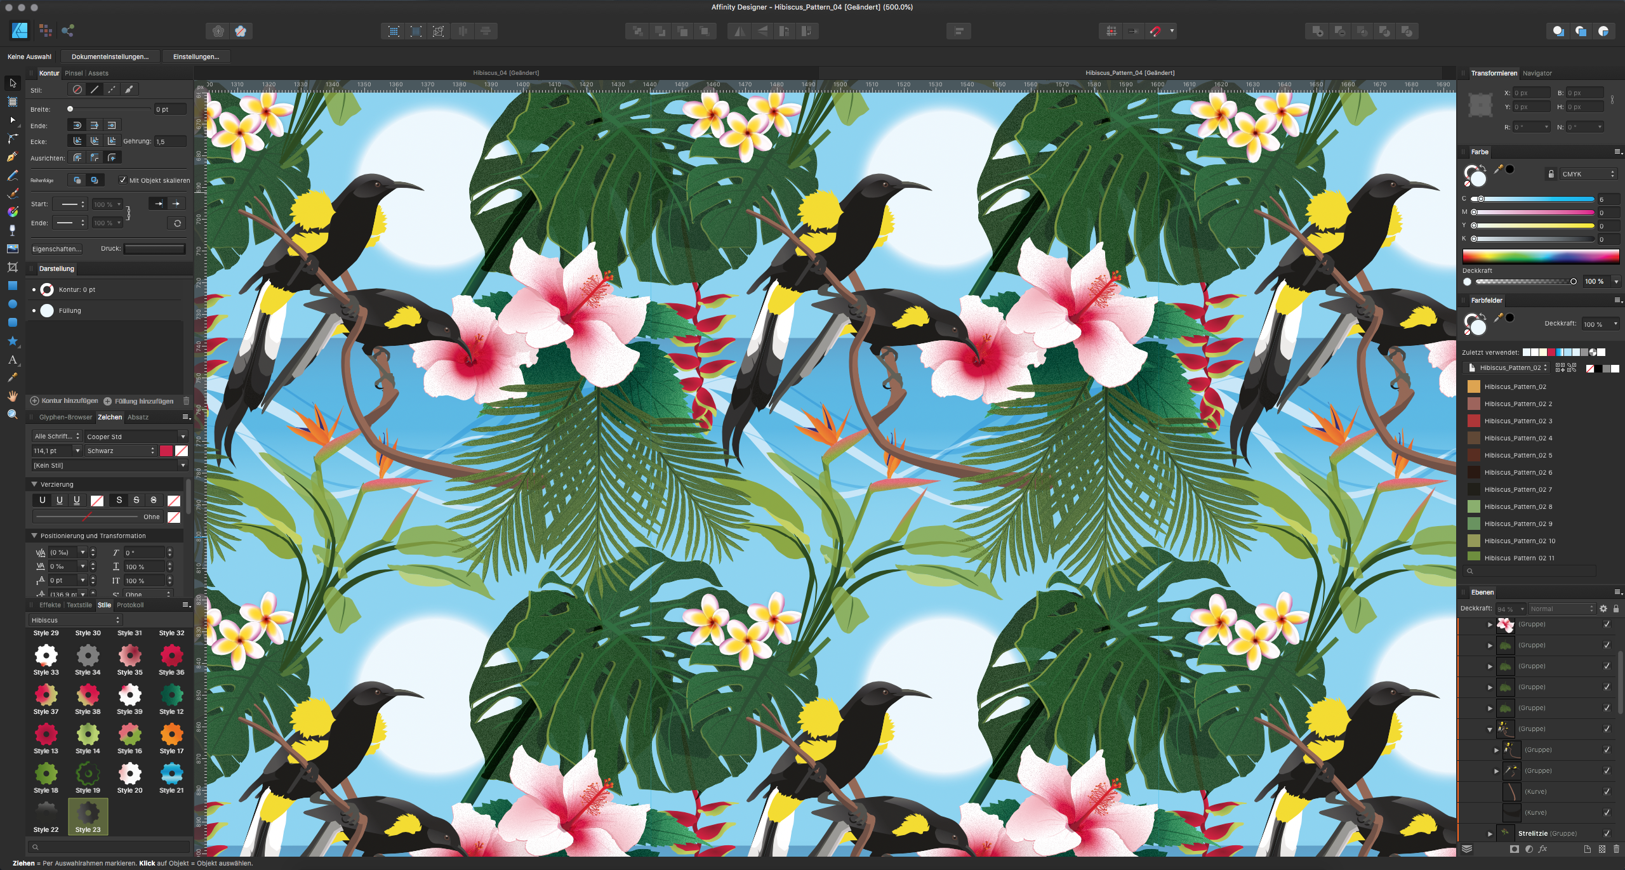Click the X position field in Transformieren
The image size is (1625, 870).
(1531, 93)
